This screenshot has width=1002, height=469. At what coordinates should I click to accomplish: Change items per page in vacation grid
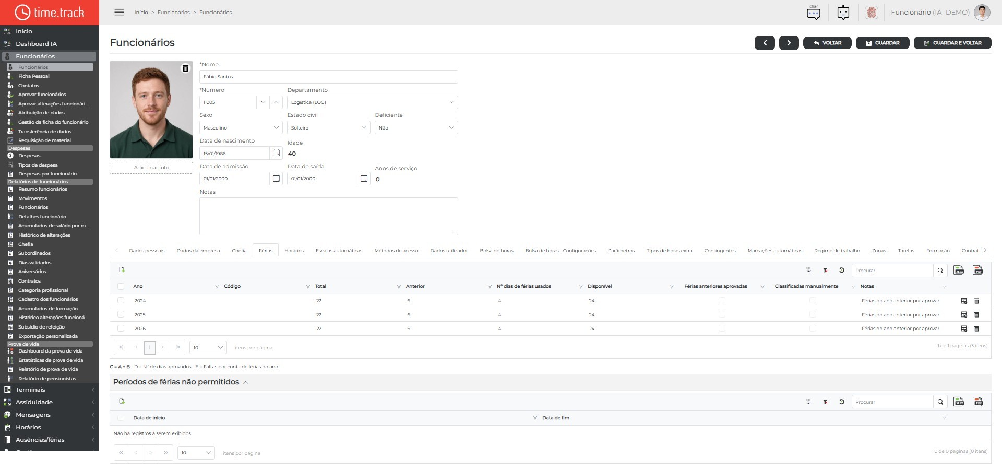coord(208,347)
